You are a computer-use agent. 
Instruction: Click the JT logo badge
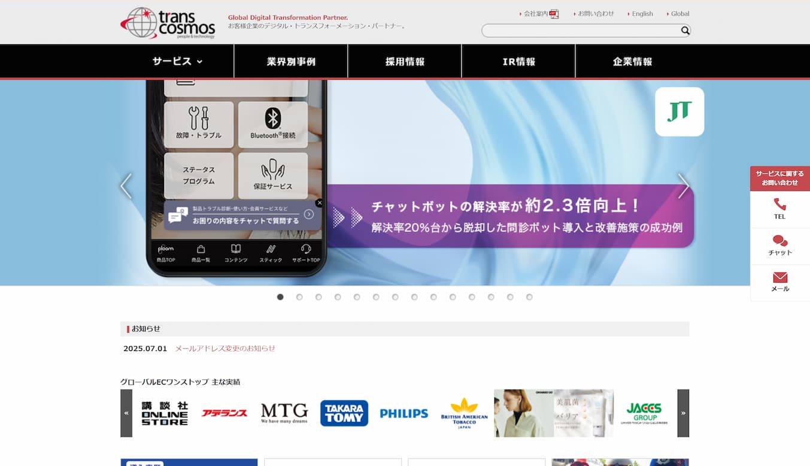click(679, 112)
